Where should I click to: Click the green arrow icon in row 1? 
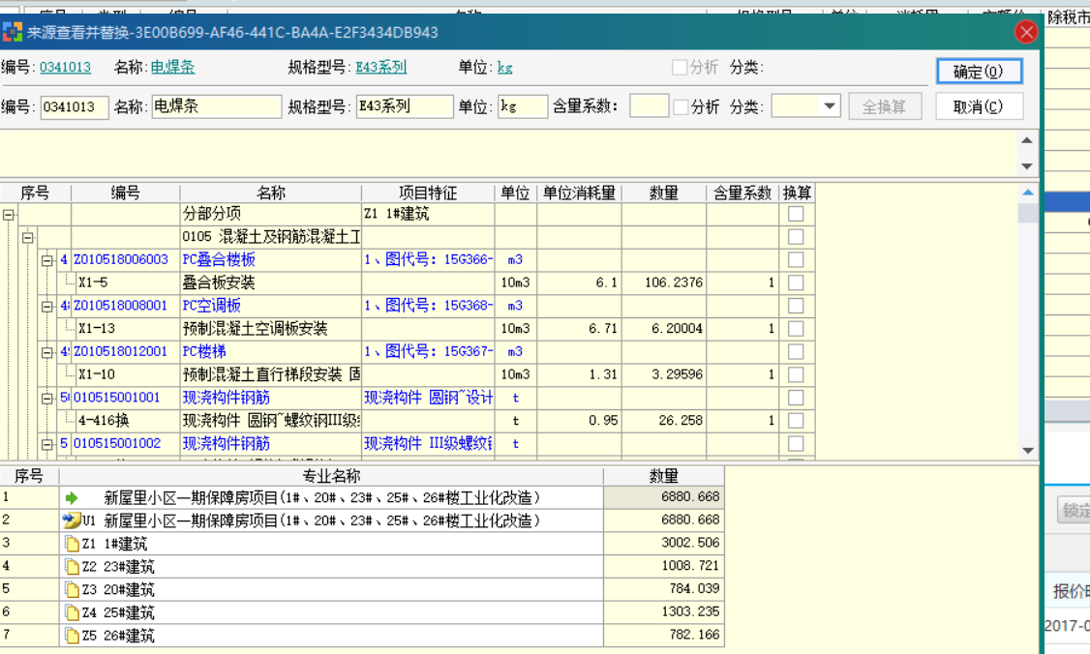[71, 497]
